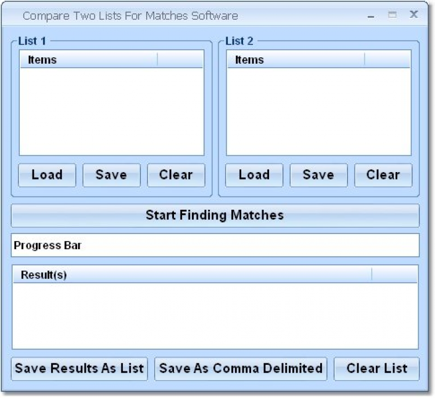Image resolution: width=435 pixels, height=398 pixels.
Task: Save the List 2 items
Action: (318, 175)
